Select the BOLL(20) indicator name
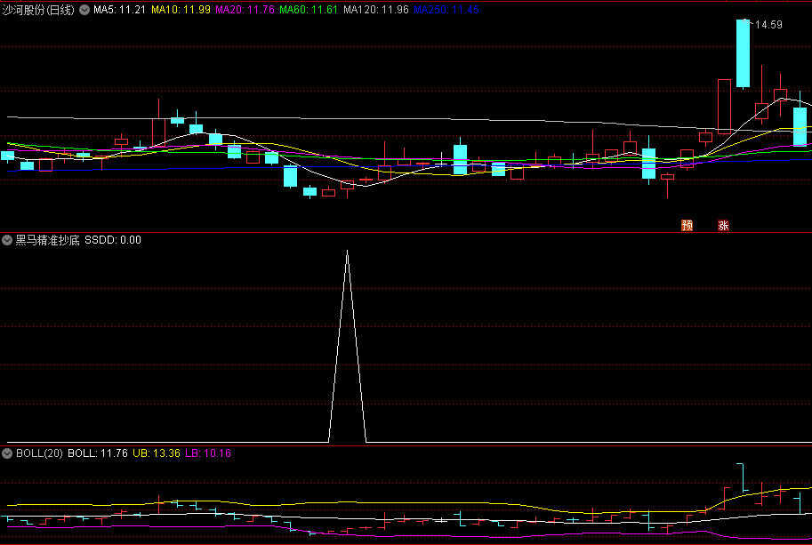Screen dimensions: 812x545 (39, 453)
